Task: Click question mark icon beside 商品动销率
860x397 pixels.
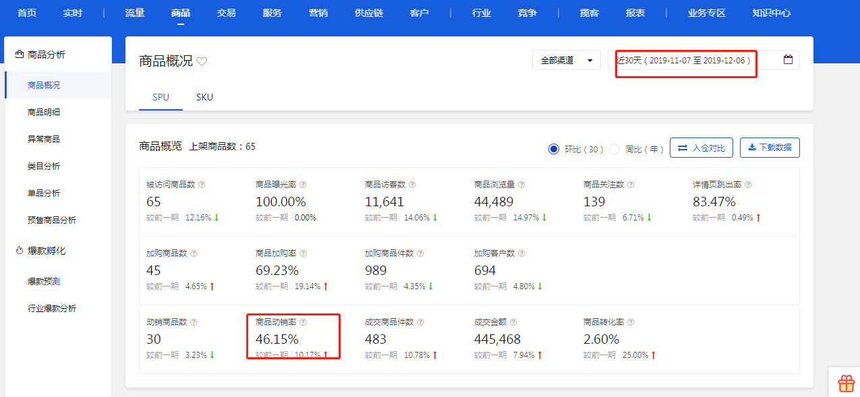Action: [303, 322]
